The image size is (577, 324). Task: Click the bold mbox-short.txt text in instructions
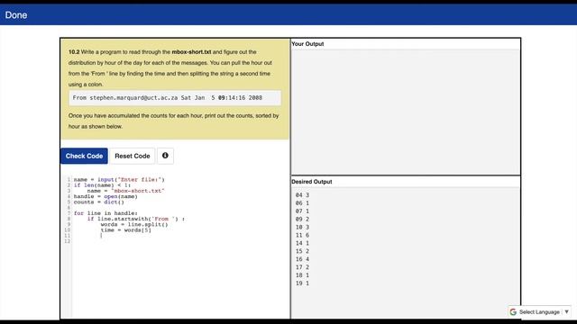pos(191,52)
